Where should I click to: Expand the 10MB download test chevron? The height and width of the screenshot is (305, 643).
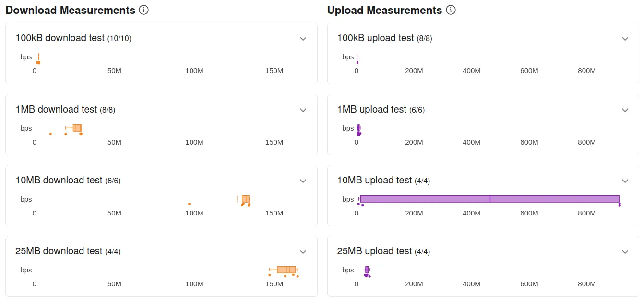303,181
